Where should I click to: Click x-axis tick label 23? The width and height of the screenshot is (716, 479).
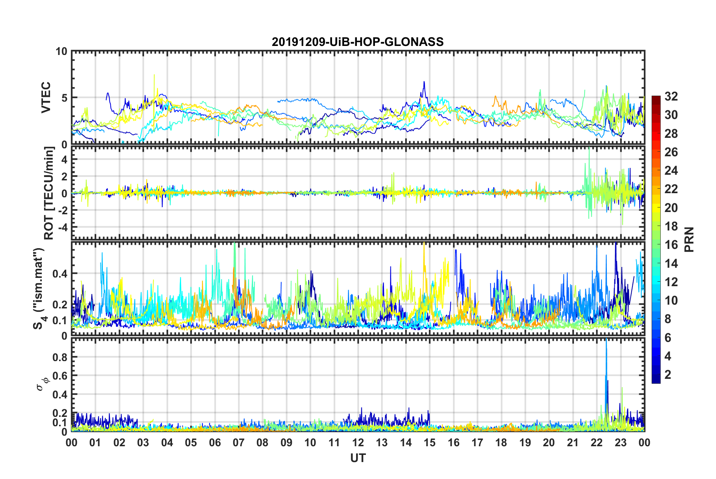(x=620, y=442)
